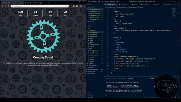This screenshot has width=181, height=102.
Task: Switch to the Title.css editor tab
Action: [157, 5]
